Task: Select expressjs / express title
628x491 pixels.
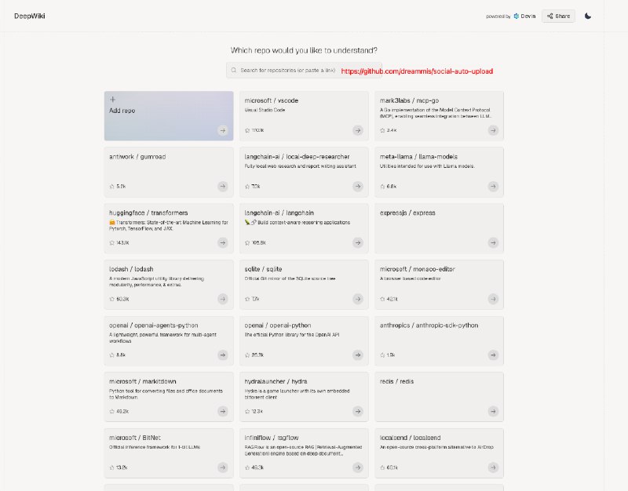Action: pyautogui.click(x=407, y=213)
